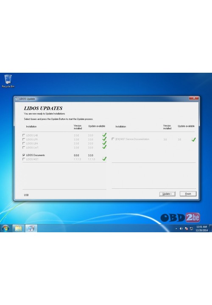Open the volume speaker tray icon
The image size is (212, 305).
point(181,228)
